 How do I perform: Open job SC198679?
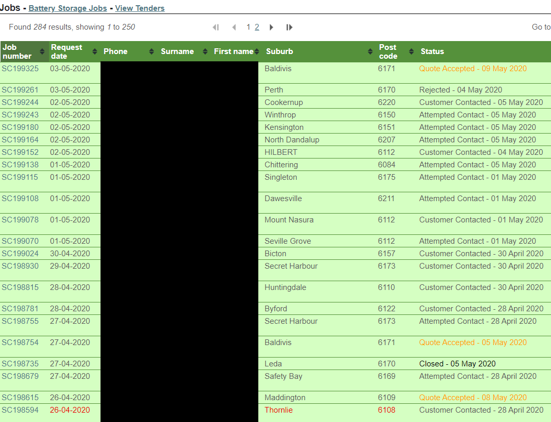(20, 376)
